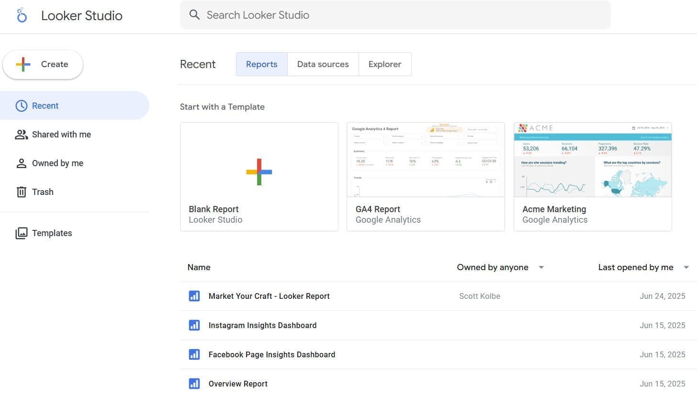Click the Instagram Insights Dashboard report icon
The height and width of the screenshot is (398, 697).
[194, 325]
